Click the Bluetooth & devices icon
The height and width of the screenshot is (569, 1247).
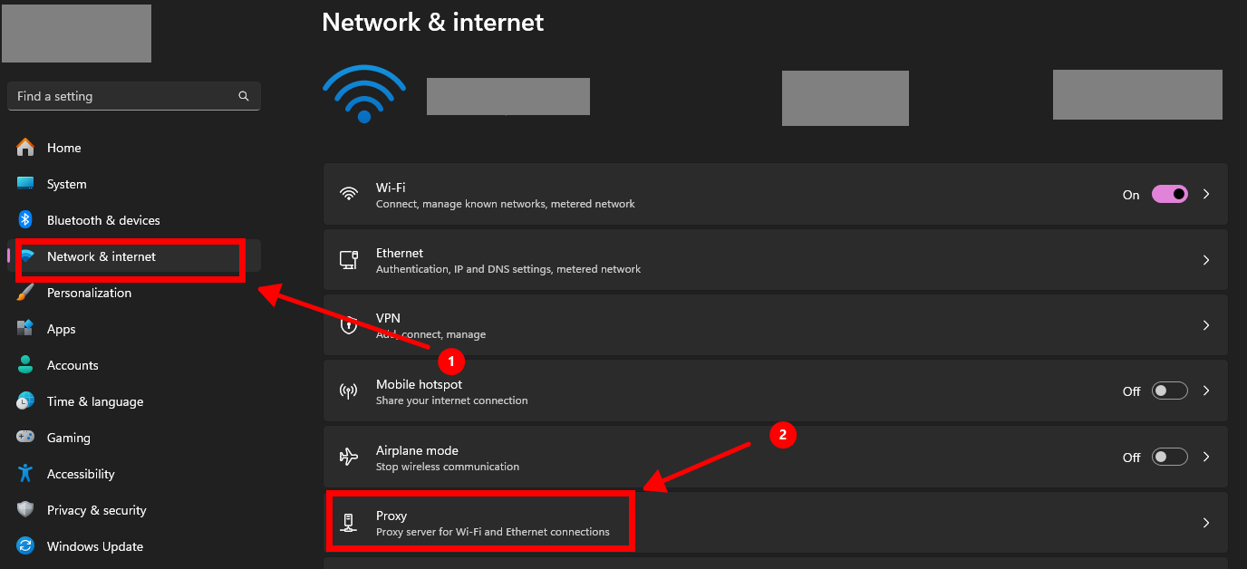[x=25, y=220]
